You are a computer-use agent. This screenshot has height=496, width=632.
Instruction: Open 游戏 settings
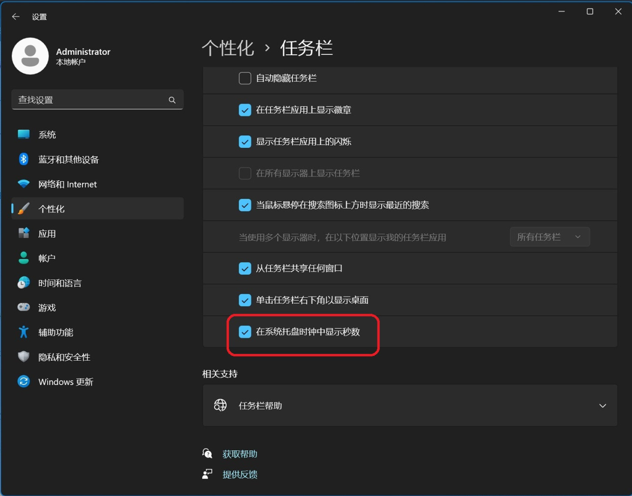[x=97, y=307]
